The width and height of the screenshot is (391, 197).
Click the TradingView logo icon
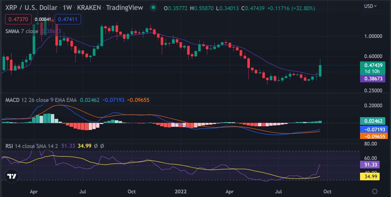pyautogui.click(x=12, y=176)
